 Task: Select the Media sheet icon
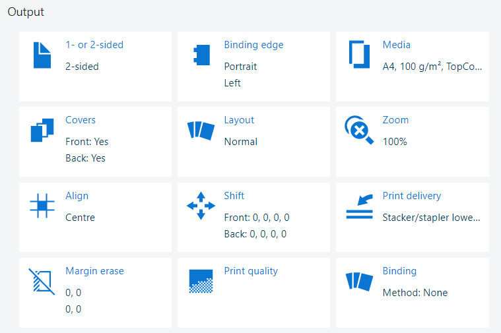[359, 55]
